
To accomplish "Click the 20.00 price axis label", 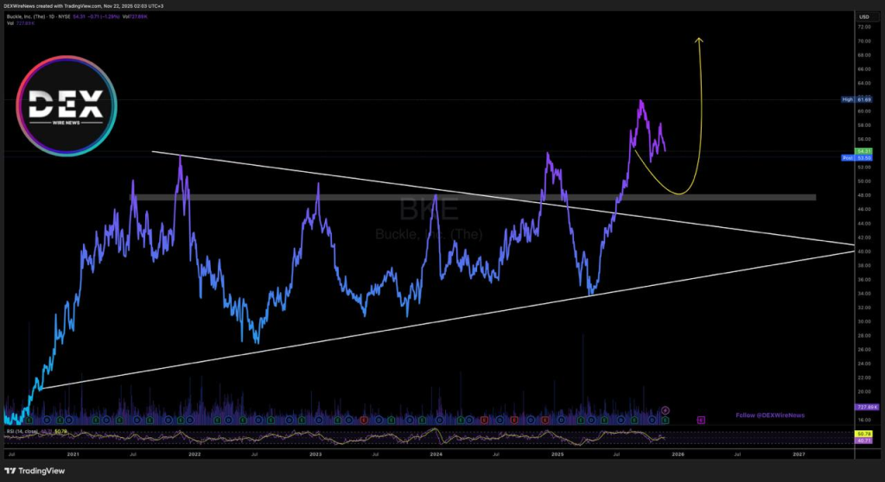I will coord(864,391).
